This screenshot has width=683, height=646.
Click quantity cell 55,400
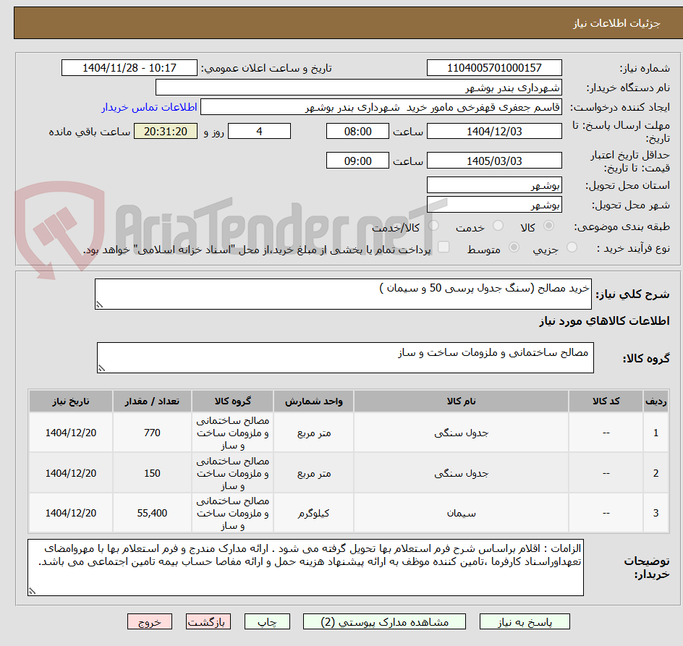point(152,513)
